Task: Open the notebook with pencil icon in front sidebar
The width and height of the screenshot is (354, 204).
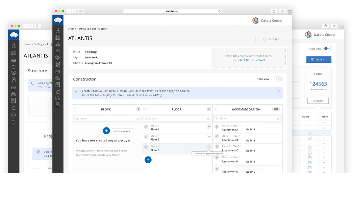Action: tap(58, 84)
